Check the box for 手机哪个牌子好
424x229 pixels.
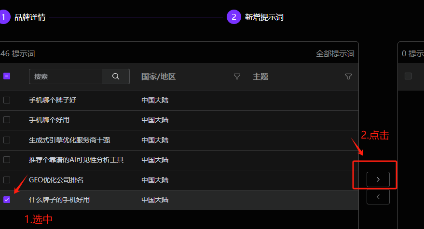coord(7,100)
